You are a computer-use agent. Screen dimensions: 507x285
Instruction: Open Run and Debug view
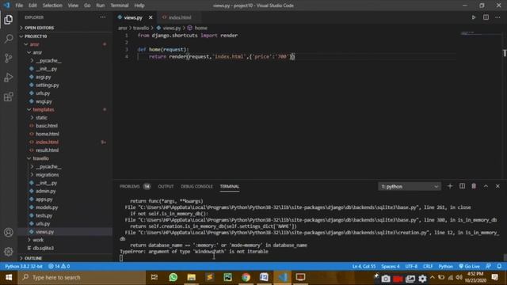9,78
